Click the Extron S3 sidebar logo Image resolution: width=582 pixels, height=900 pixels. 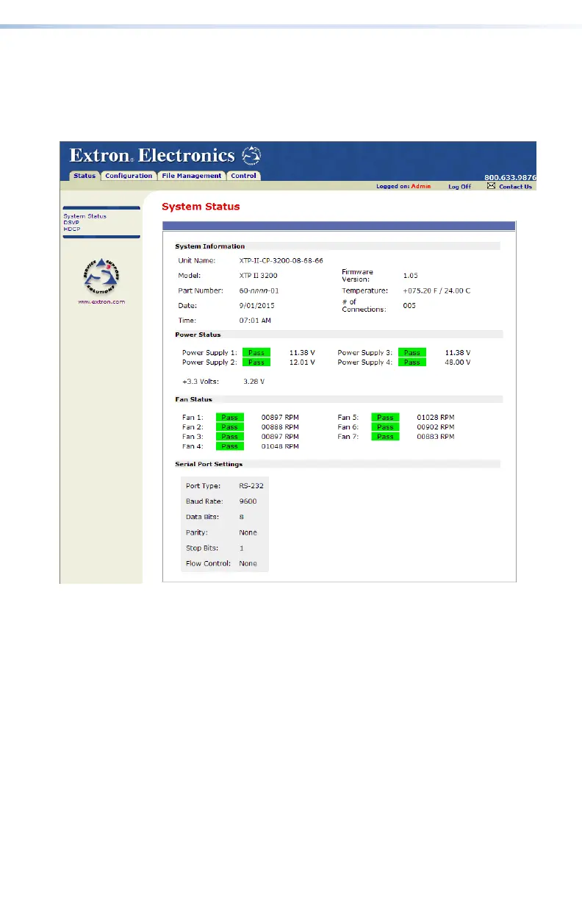[x=101, y=276]
